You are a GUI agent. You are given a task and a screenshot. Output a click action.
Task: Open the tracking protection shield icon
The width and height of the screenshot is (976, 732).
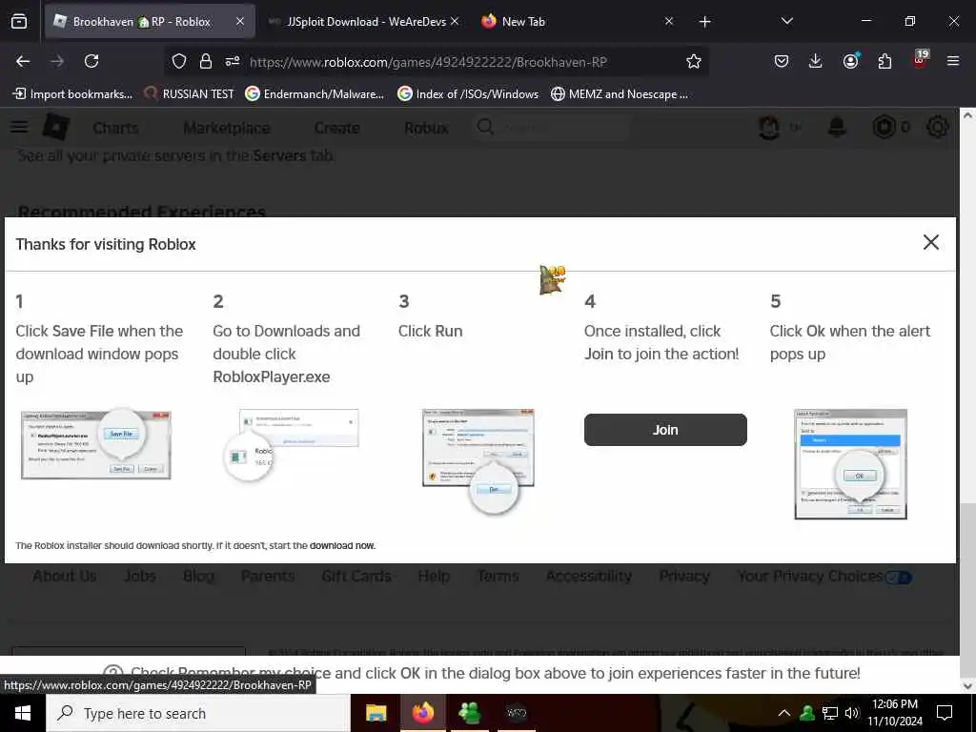(x=179, y=61)
